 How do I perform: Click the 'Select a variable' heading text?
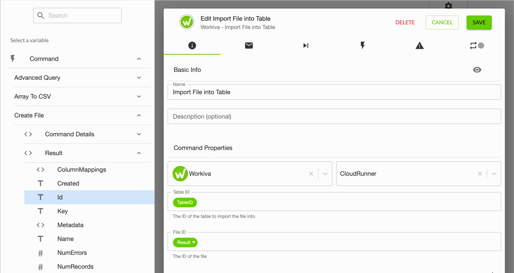pyautogui.click(x=30, y=40)
